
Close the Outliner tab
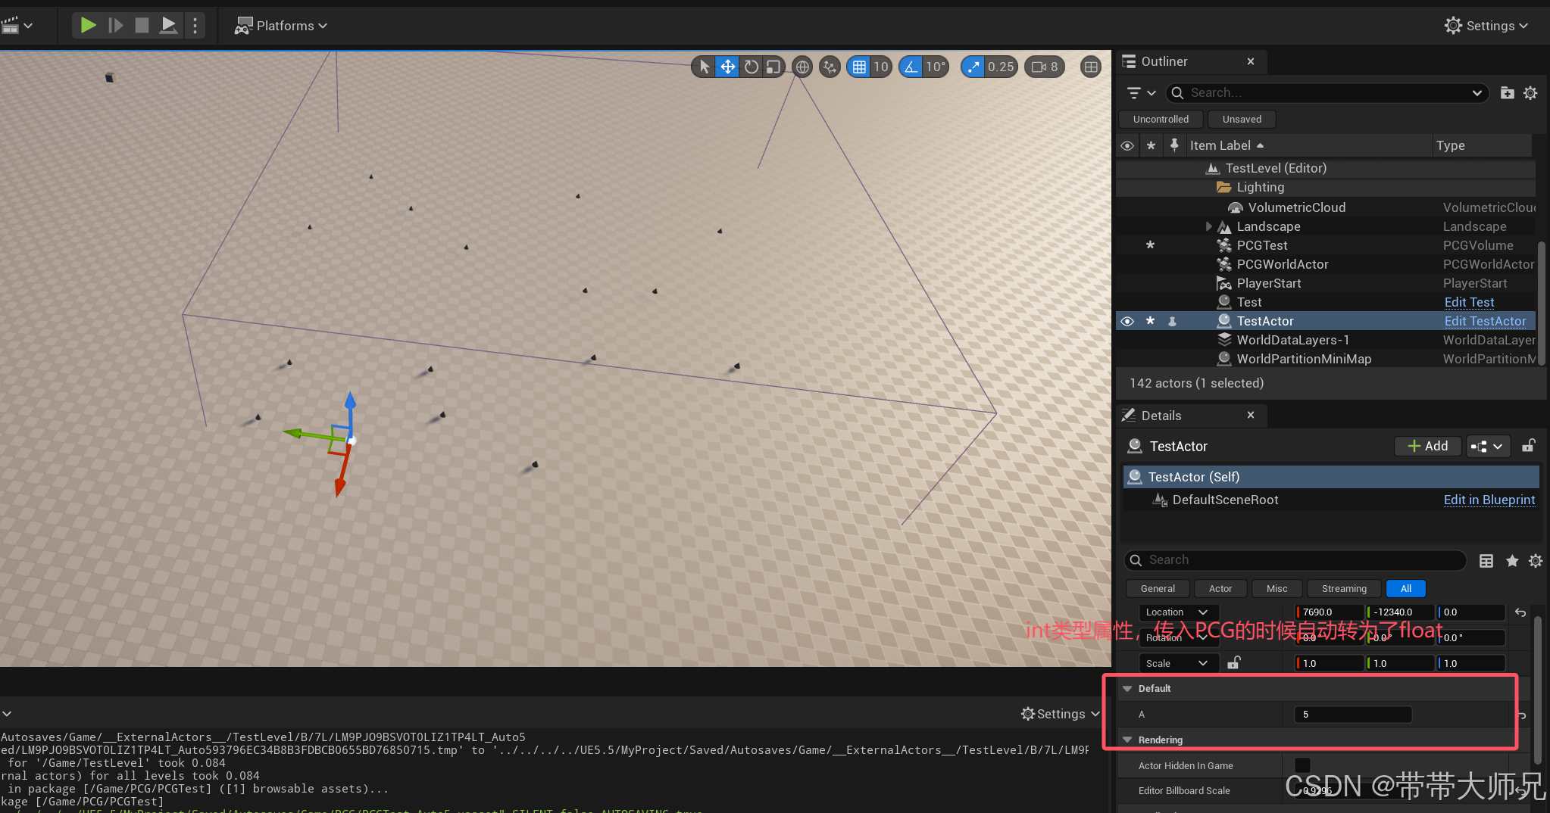(x=1251, y=61)
